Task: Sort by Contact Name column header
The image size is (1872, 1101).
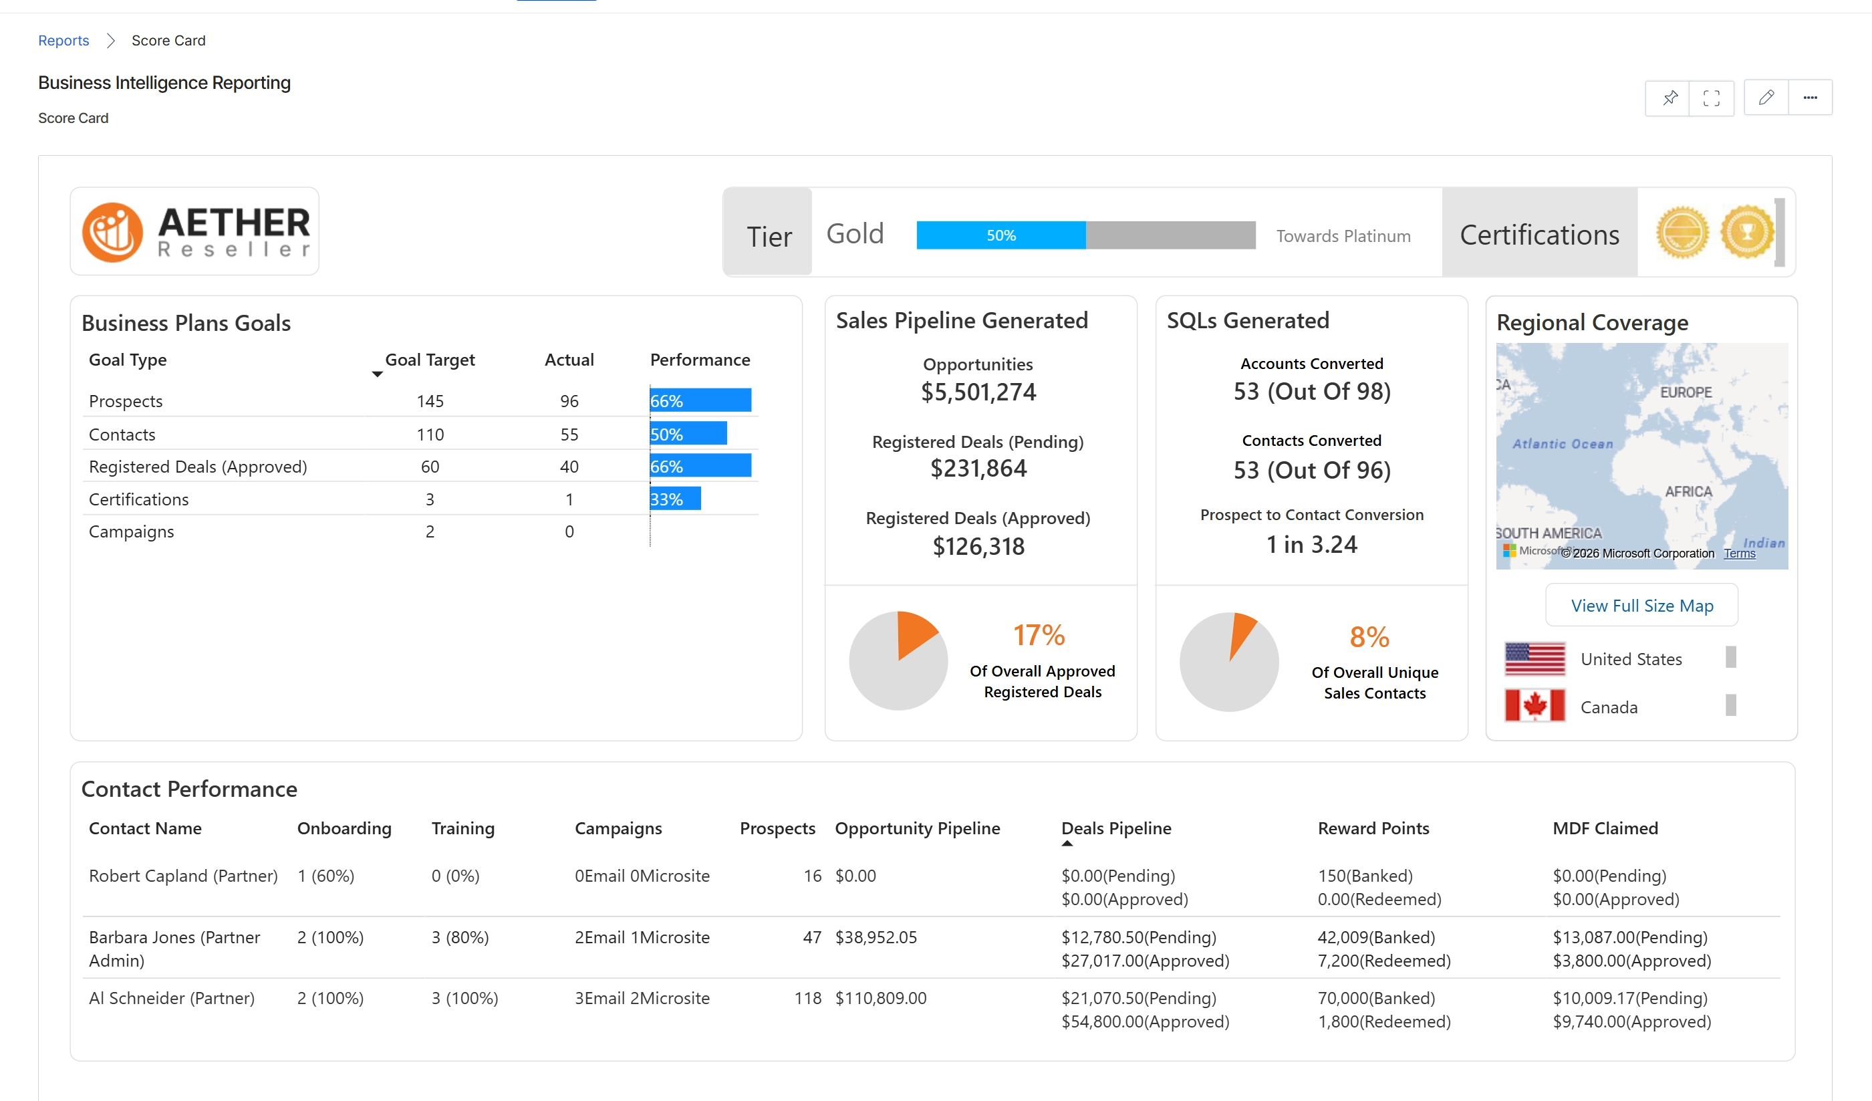Action: (146, 828)
